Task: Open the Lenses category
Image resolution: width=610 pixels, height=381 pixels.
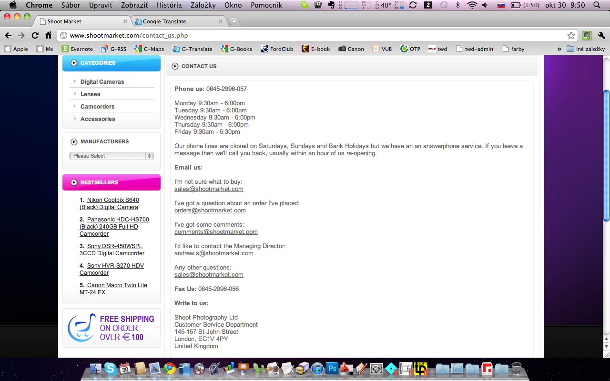Action: point(90,94)
